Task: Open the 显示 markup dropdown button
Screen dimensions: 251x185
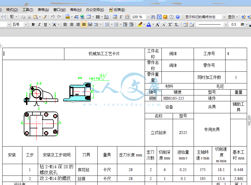Action: 233,17
